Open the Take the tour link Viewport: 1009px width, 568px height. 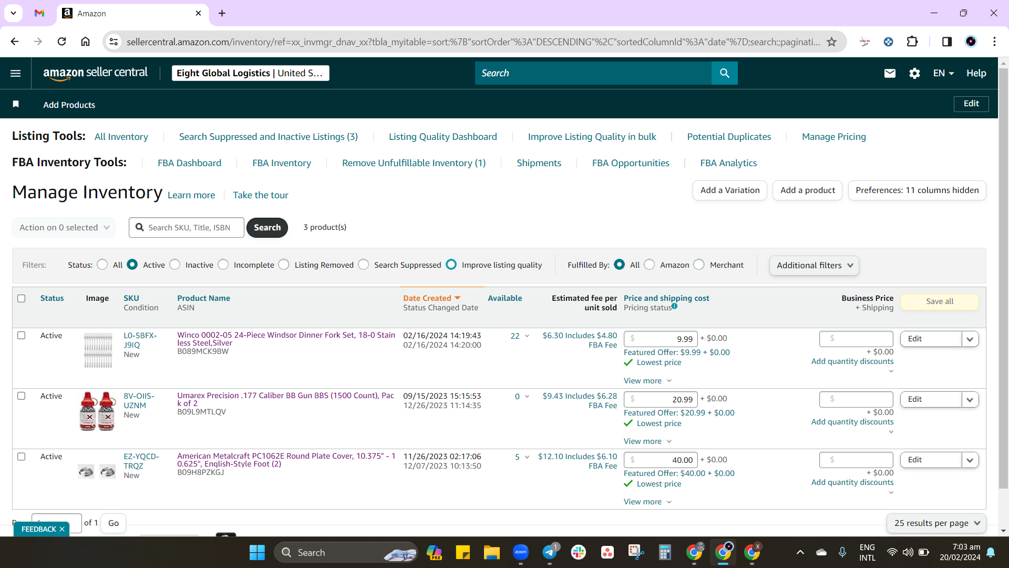(261, 195)
